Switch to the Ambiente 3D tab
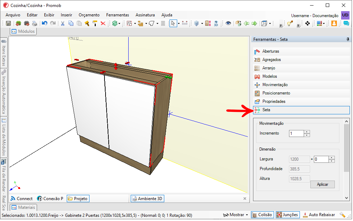The width and height of the screenshot is (353, 221). pyautogui.click(x=147, y=199)
